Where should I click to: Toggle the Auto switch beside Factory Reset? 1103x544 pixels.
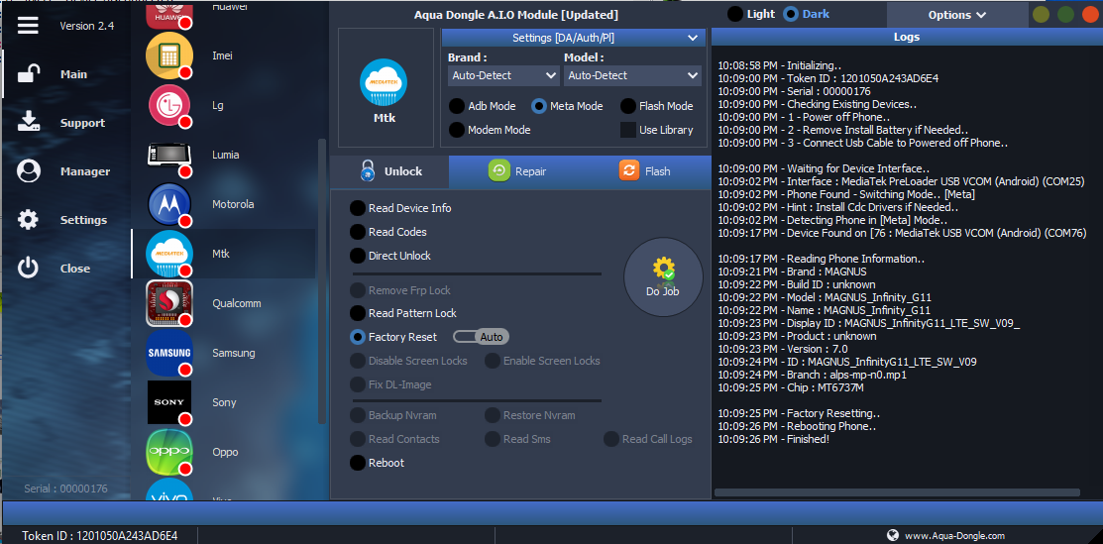click(x=481, y=337)
